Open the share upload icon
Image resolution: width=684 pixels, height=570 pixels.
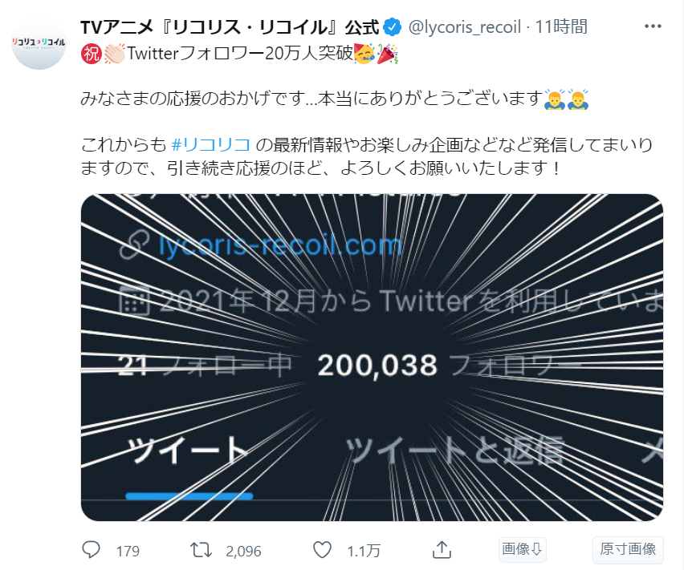[442, 550]
